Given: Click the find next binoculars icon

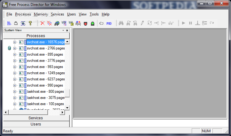Looking at the screenshot, I should point(128,23).
